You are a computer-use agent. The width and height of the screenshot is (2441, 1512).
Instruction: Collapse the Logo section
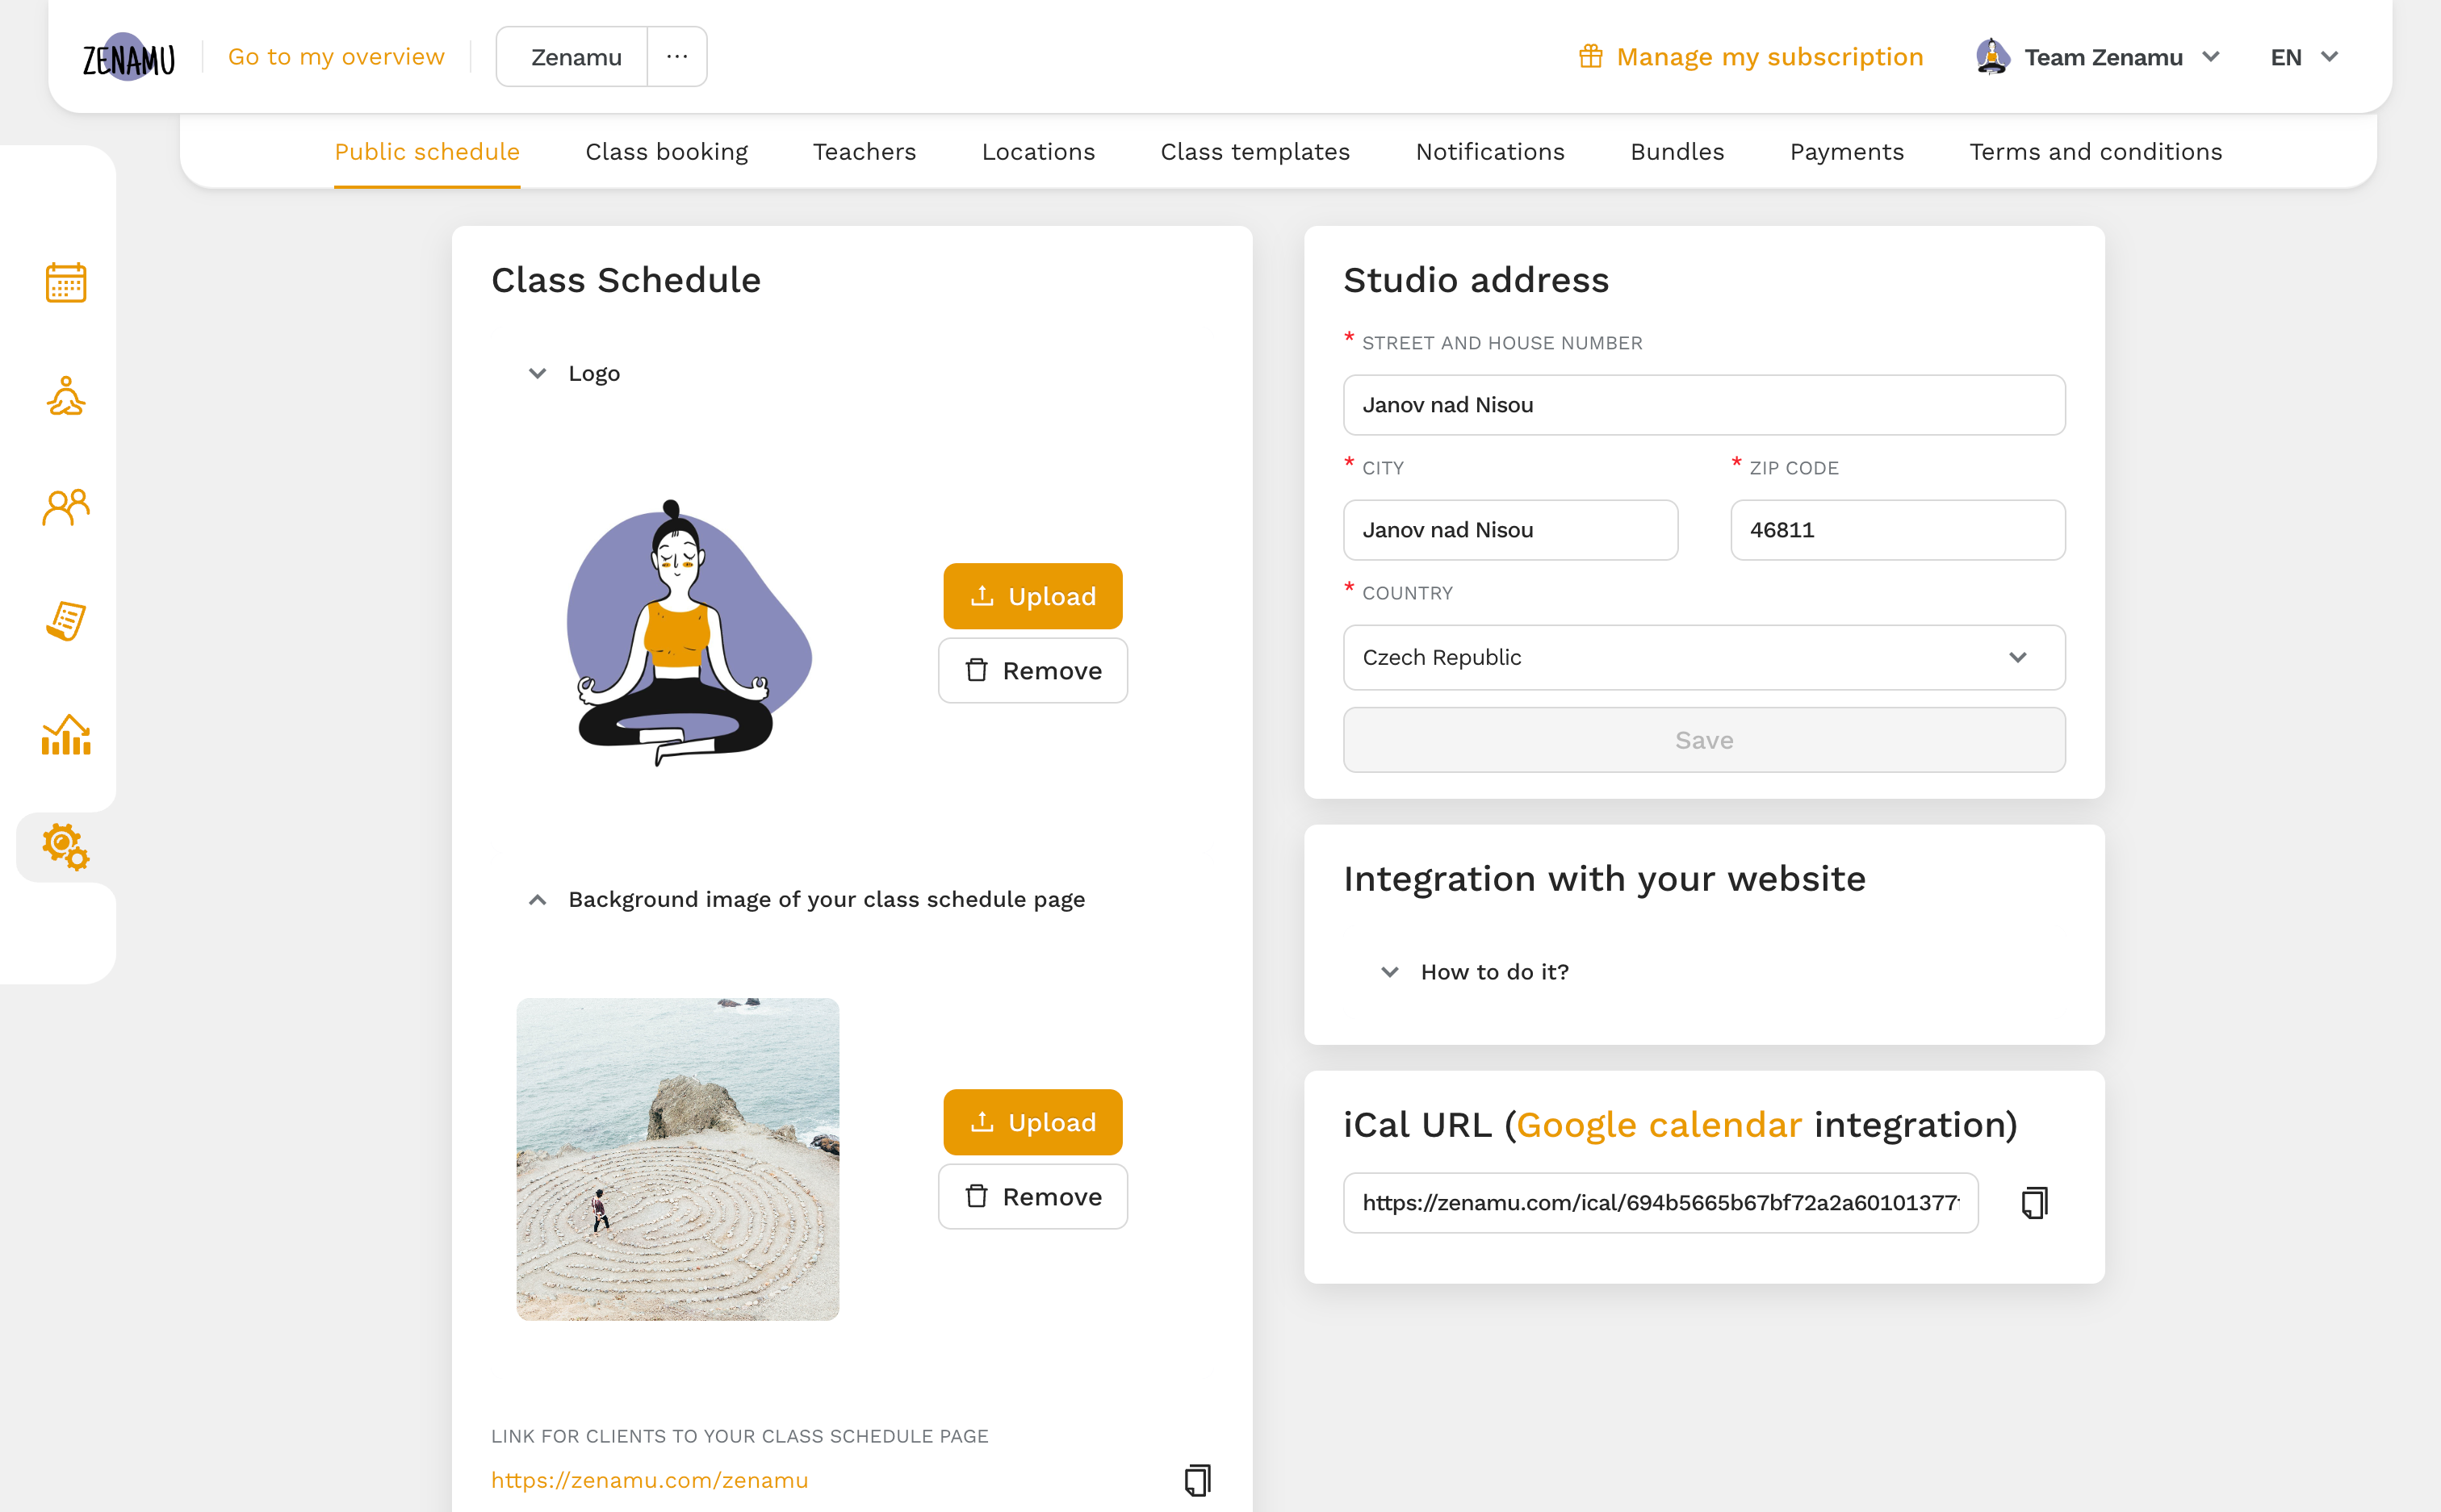click(x=537, y=373)
